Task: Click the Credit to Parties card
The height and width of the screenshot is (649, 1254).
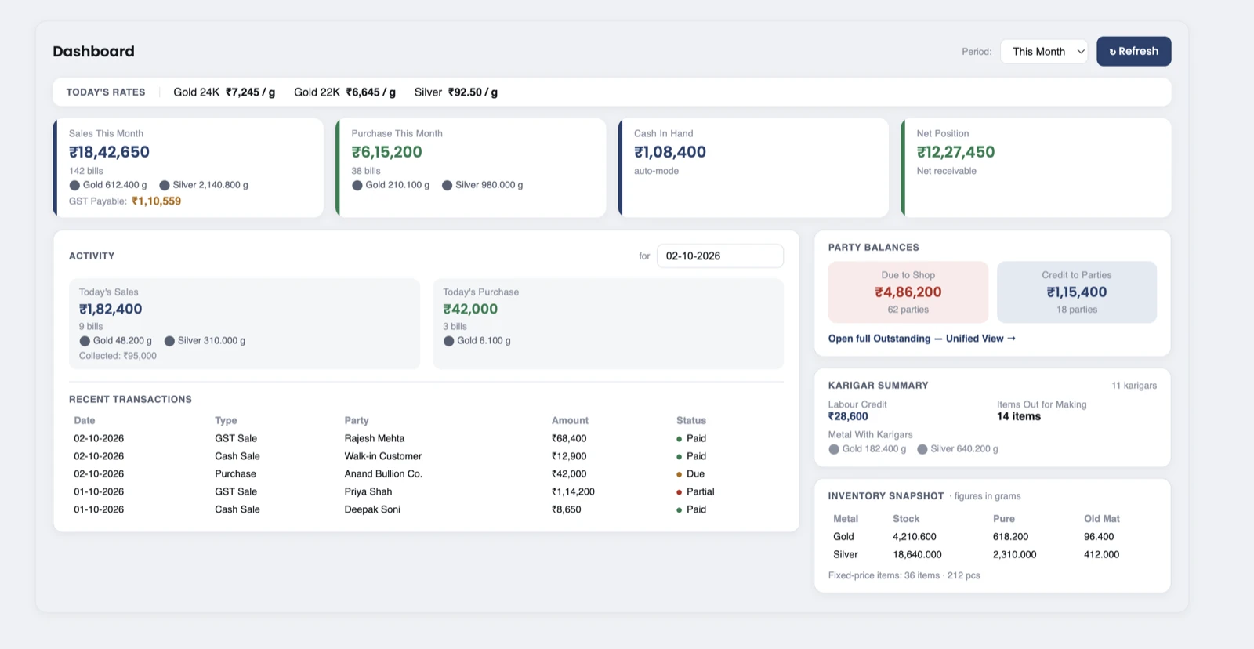Action: (x=1076, y=292)
